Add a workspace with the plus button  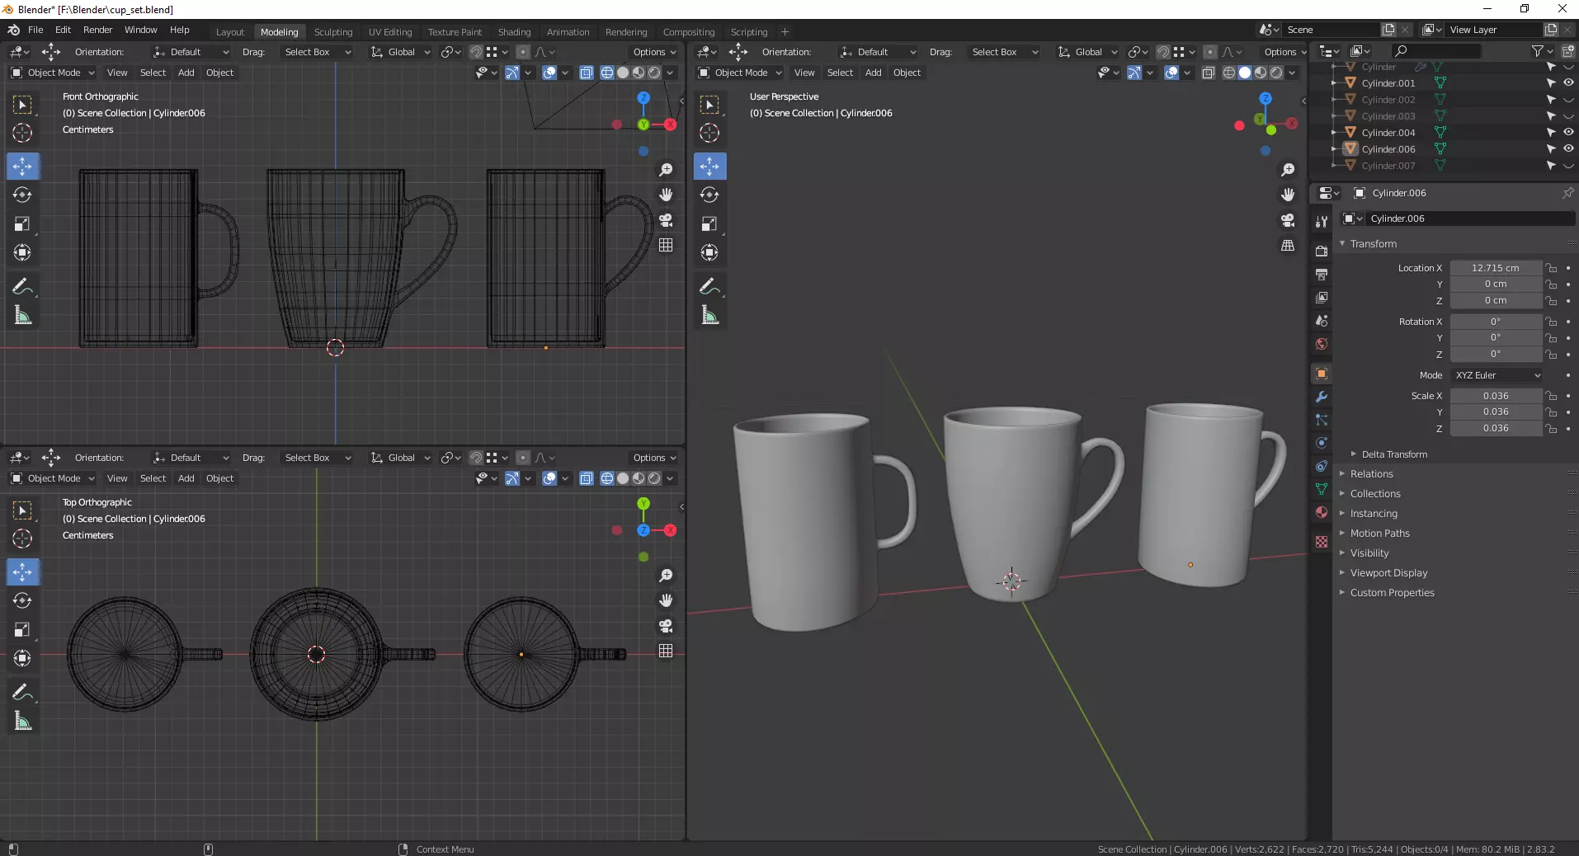(785, 32)
